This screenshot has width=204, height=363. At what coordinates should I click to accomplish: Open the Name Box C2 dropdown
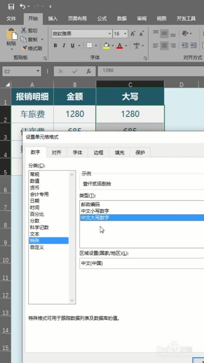pyautogui.click(x=38, y=71)
